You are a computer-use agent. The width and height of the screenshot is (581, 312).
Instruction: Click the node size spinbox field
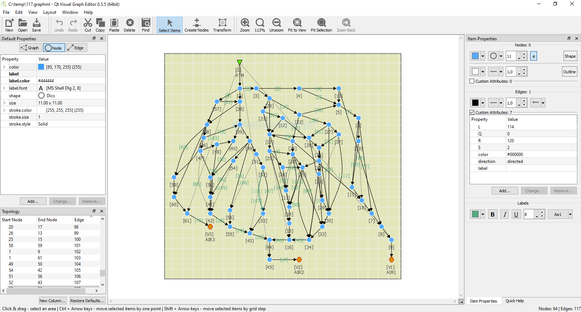point(511,56)
